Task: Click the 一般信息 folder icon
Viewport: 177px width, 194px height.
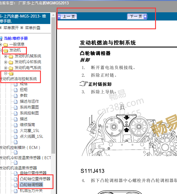Action: point(6,44)
